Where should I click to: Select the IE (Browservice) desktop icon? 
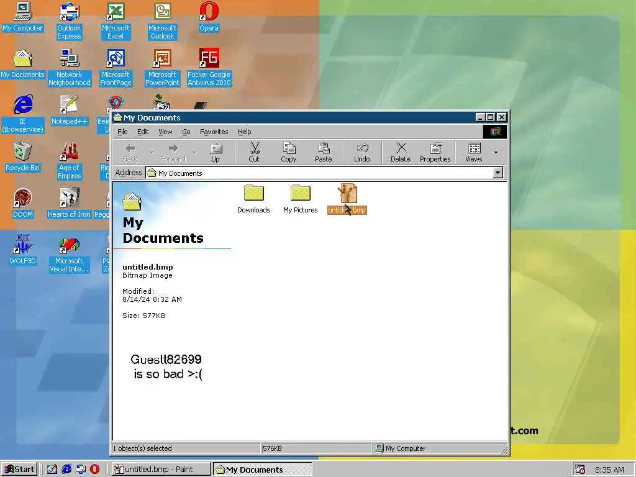click(23, 114)
